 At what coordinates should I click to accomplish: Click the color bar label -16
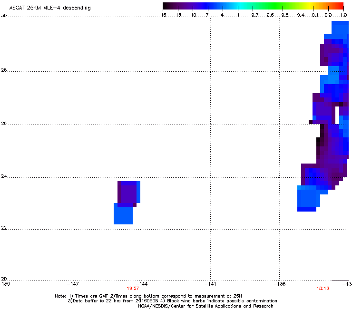click(162, 15)
